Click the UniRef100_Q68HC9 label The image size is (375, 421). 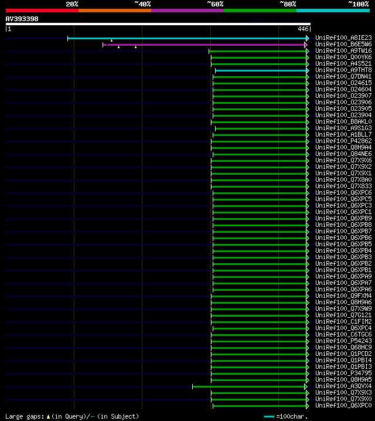[x=343, y=347]
